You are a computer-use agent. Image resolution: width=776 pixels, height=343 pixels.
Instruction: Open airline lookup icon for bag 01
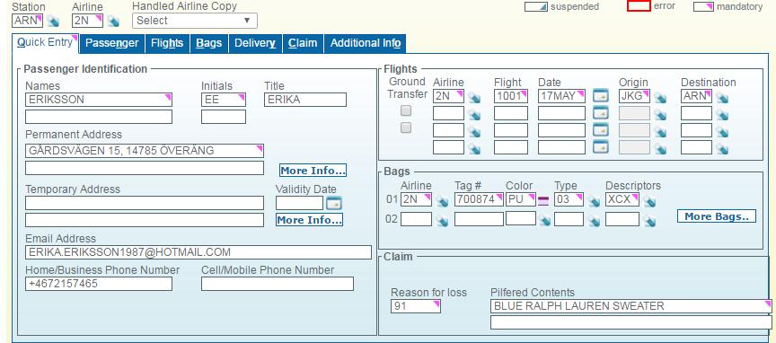[x=443, y=201]
